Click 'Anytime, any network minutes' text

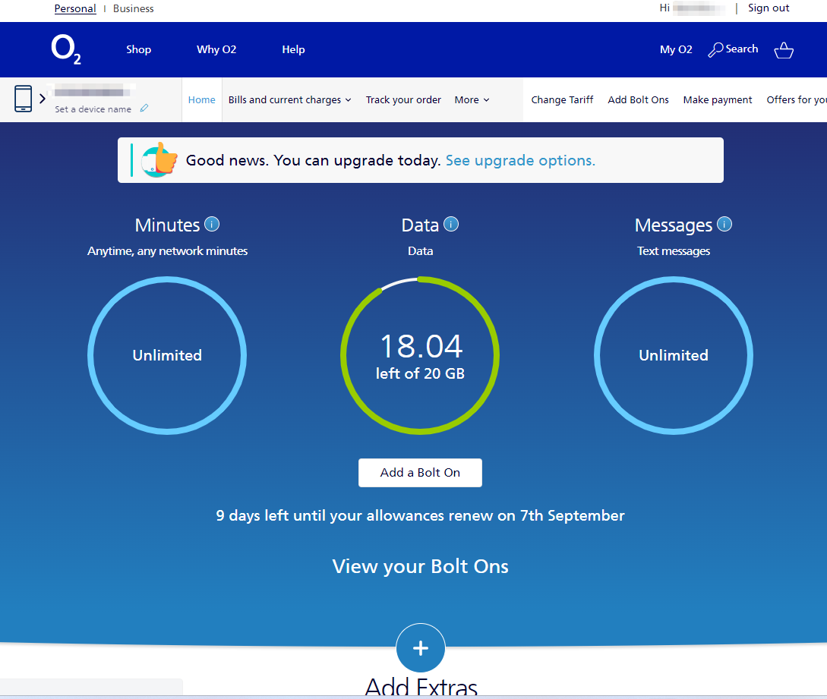pyautogui.click(x=167, y=251)
